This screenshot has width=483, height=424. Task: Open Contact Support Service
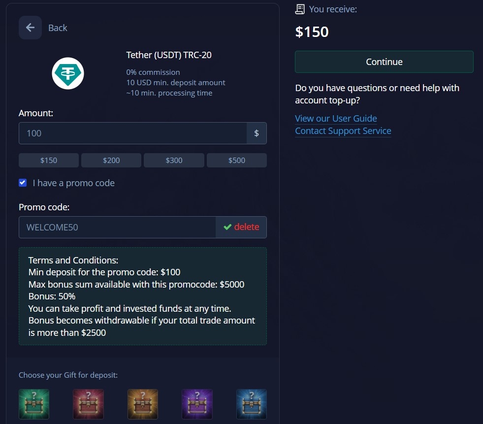[343, 130]
